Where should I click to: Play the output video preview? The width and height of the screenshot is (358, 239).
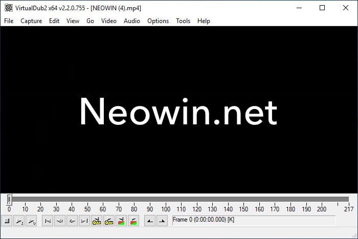click(x=32, y=221)
